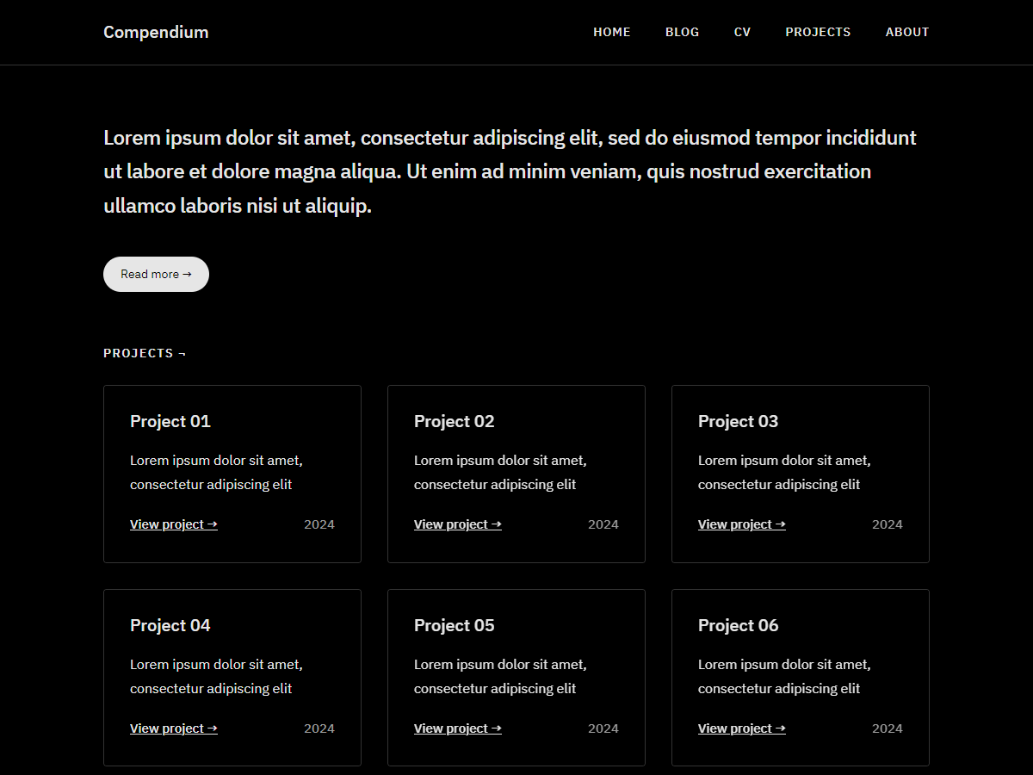The image size is (1033, 775).
Task: Click View project under Project 03
Action: point(741,524)
